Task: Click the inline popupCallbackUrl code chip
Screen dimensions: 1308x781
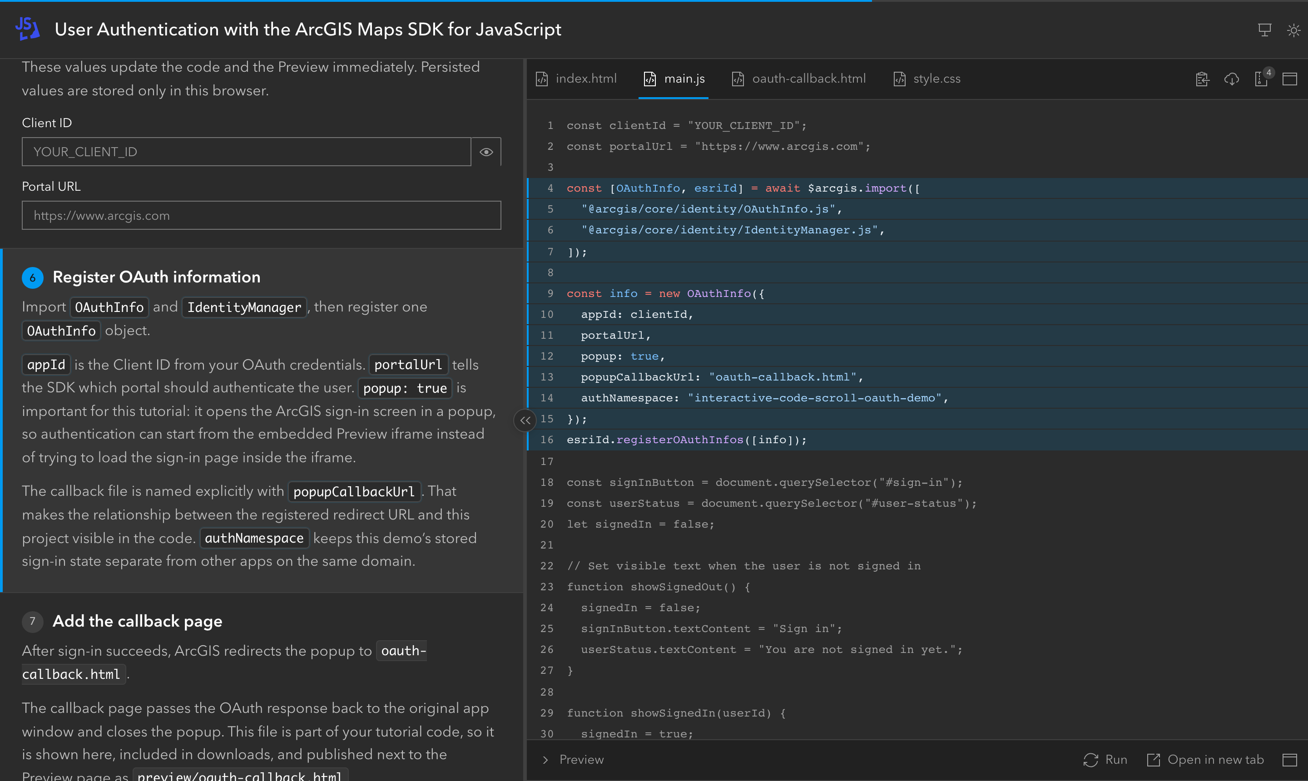Action: coord(354,492)
